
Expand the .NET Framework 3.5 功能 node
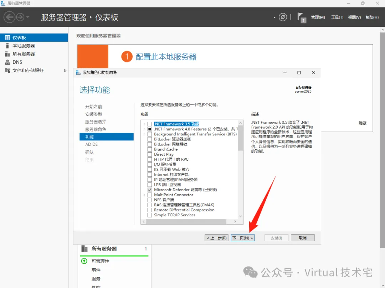[144, 124]
